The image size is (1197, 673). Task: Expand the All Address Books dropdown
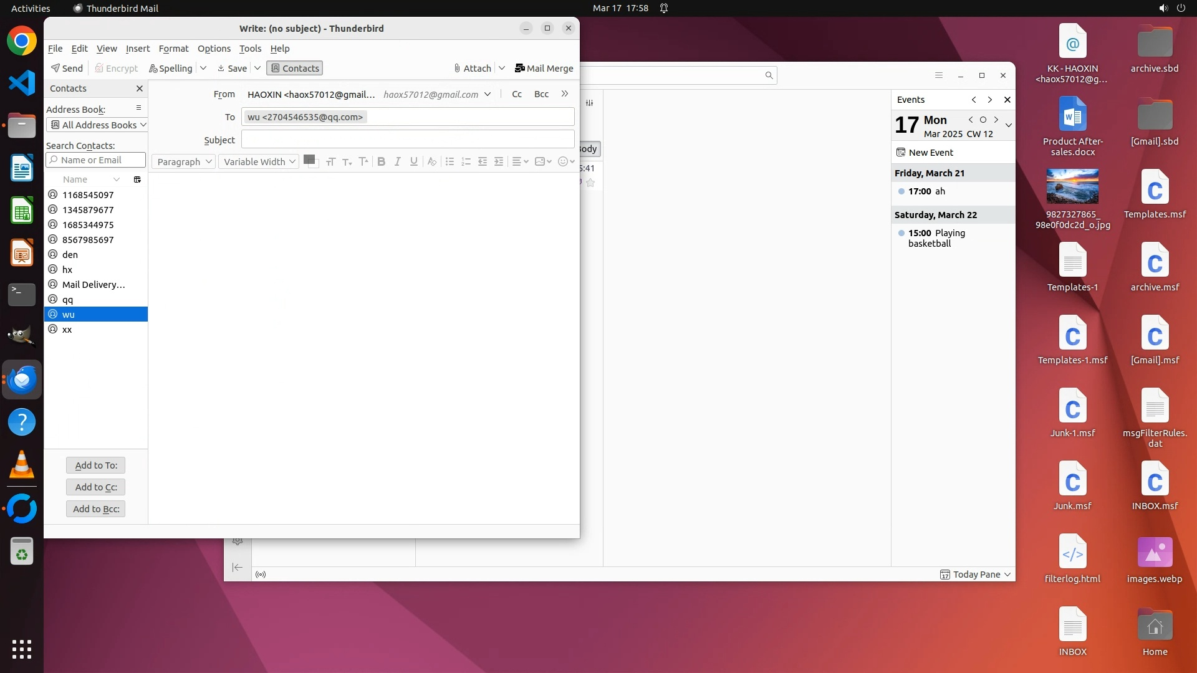(97, 125)
